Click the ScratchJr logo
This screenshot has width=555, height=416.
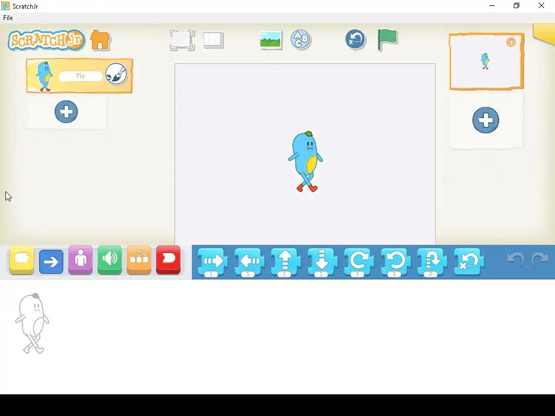coord(47,40)
